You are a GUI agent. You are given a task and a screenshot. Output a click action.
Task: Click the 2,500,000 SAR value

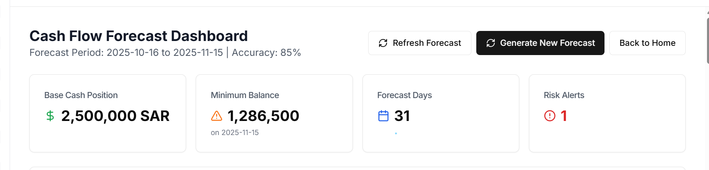115,116
